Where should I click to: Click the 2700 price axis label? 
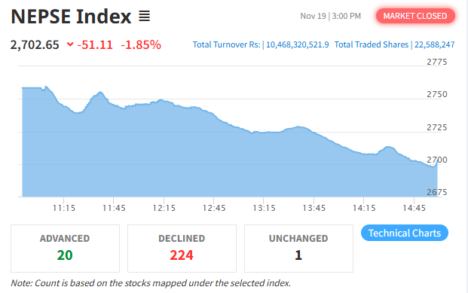point(437,160)
